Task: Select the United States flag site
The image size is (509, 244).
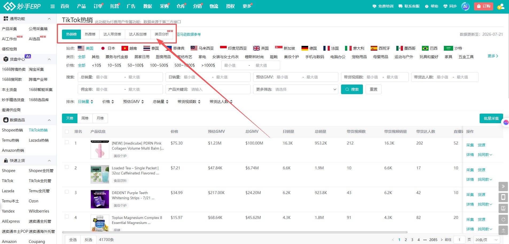Action: tap(81, 48)
